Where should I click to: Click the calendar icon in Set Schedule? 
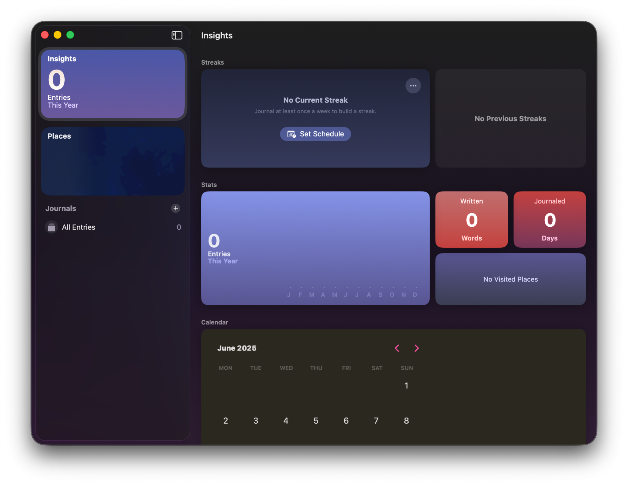291,134
